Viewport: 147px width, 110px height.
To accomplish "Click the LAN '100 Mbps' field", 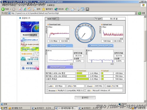I will click(56, 86).
